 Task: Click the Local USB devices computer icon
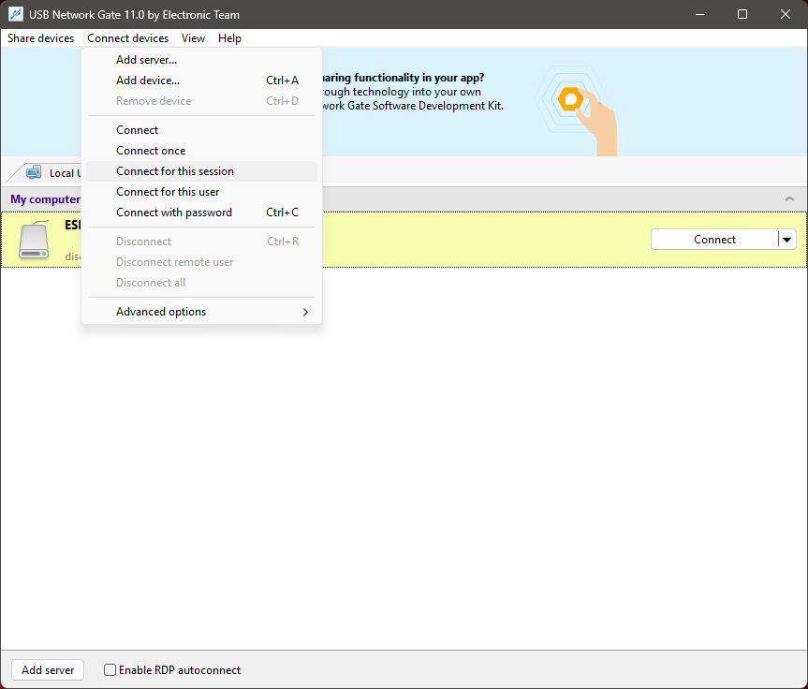(34, 172)
